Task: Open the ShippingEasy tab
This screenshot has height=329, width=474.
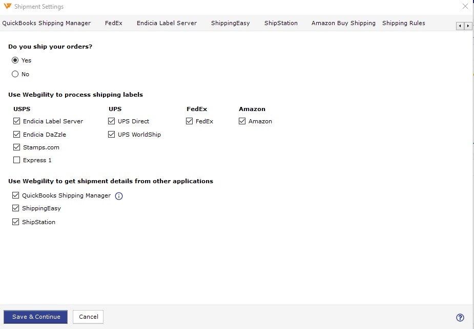Action: [231, 23]
